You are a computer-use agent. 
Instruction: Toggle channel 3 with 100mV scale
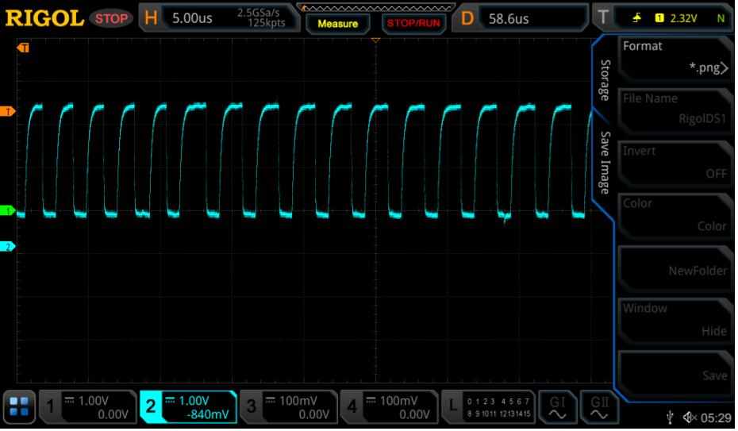[288, 407]
